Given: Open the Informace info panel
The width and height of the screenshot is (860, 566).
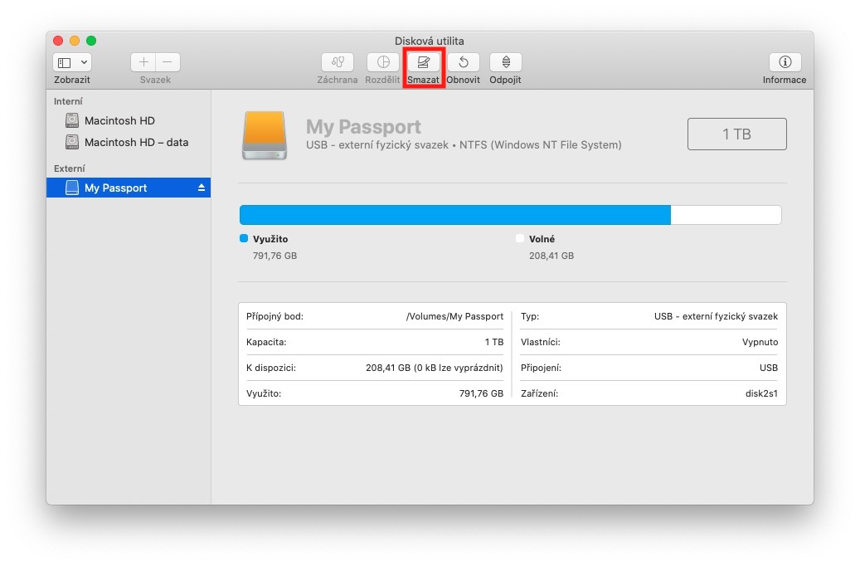Looking at the screenshot, I should click(x=785, y=62).
